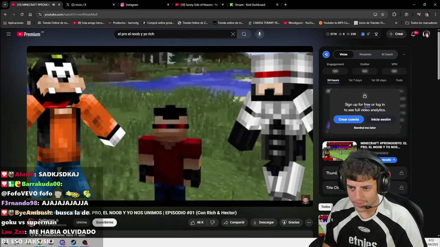Open the trophy icon in the header

click(376, 34)
